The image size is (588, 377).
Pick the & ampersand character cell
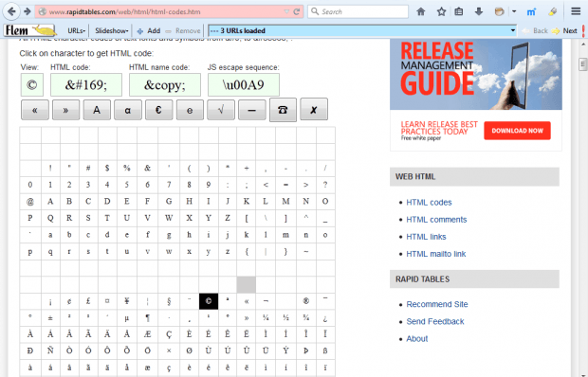pyautogui.click(x=147, y=168)
